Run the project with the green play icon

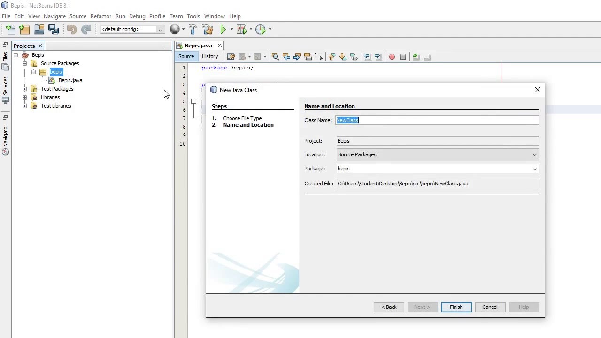(x=223, y=29)
